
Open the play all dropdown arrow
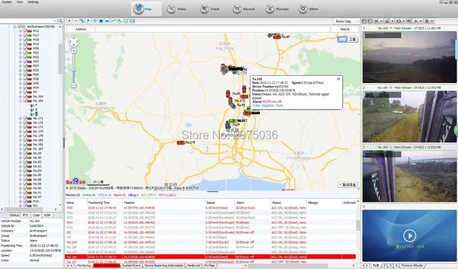tap(421, 21)
